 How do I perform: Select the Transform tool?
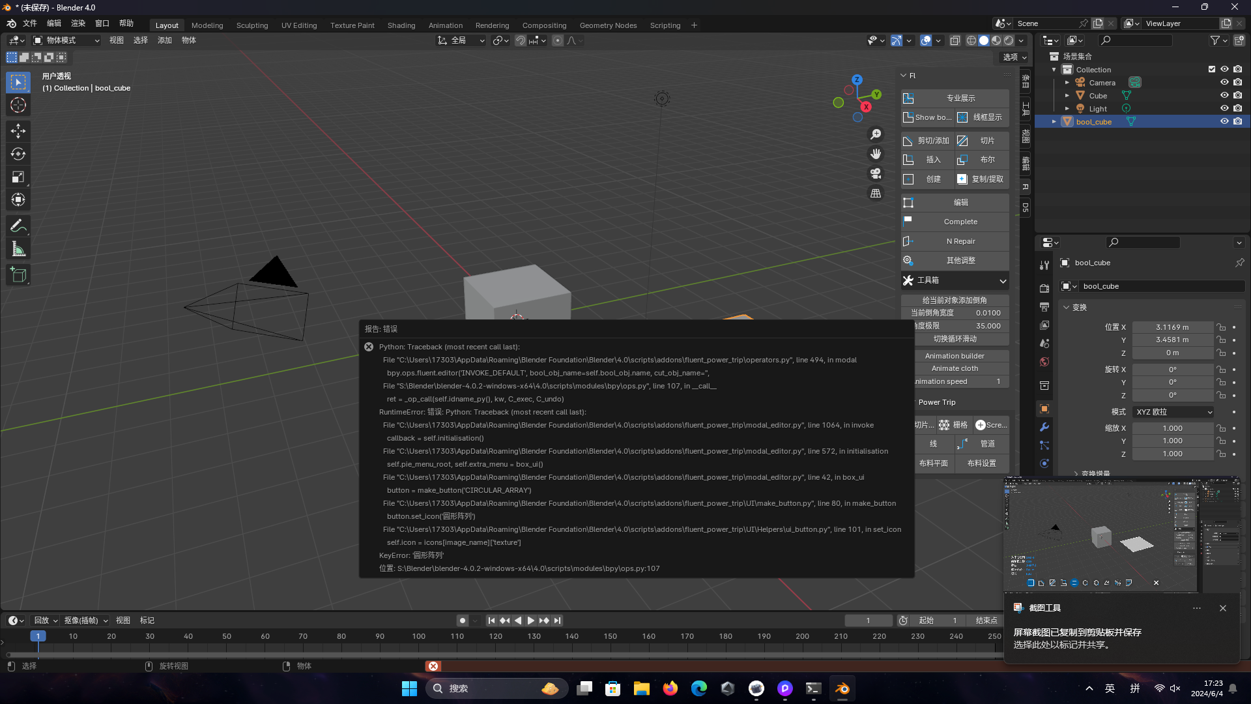18,199
